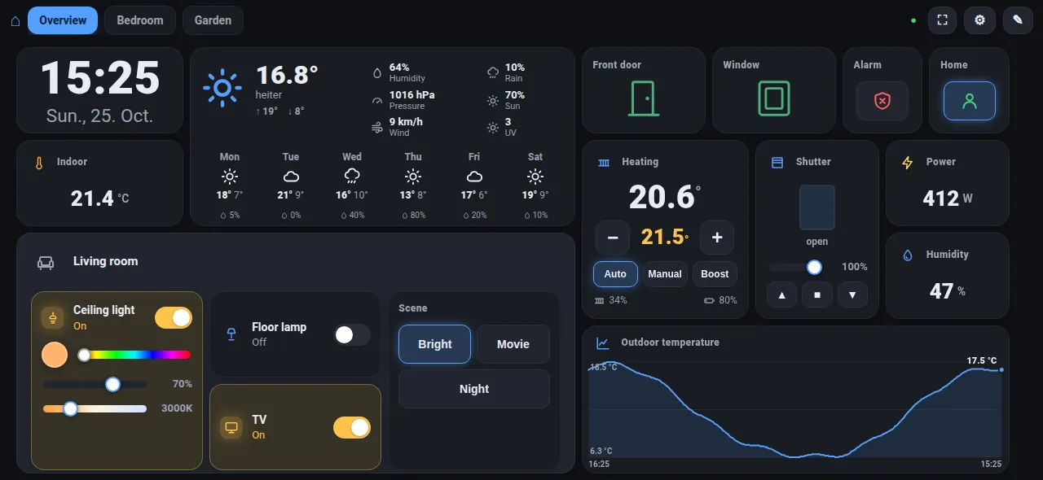This screenshot has height=480, width=1043.
Task: Switch to the Overview tab
Action: (63, 20)
